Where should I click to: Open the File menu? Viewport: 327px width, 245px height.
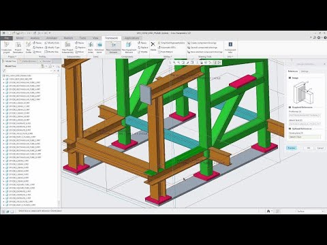pos(7,38)
